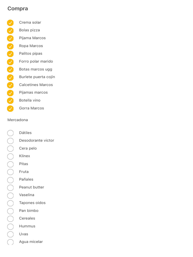Image resolution: width=193 pixels, height=257 pixels.
Task: Check the Uvas circle
Action: (x=10, y=234)
